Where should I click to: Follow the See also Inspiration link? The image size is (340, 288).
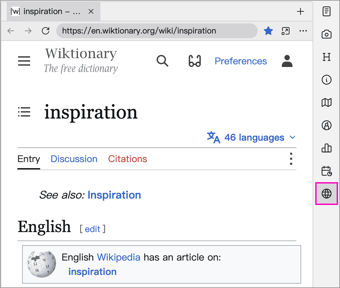pos(114,195)
